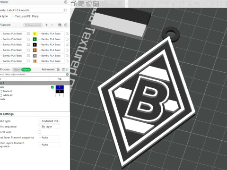Click the Auto orient toolbar icon
This screenshot has height=170, width=227.
click(89, 3)
